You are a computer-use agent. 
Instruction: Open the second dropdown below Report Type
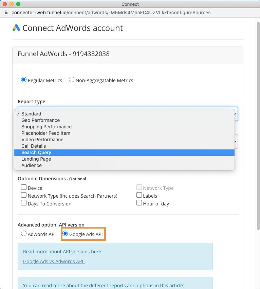(x=236, y=142)
